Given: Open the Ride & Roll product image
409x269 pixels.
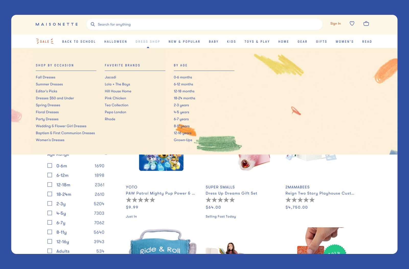Looking at the screenshot, I should pyautogui.click(x=163, y=241).
